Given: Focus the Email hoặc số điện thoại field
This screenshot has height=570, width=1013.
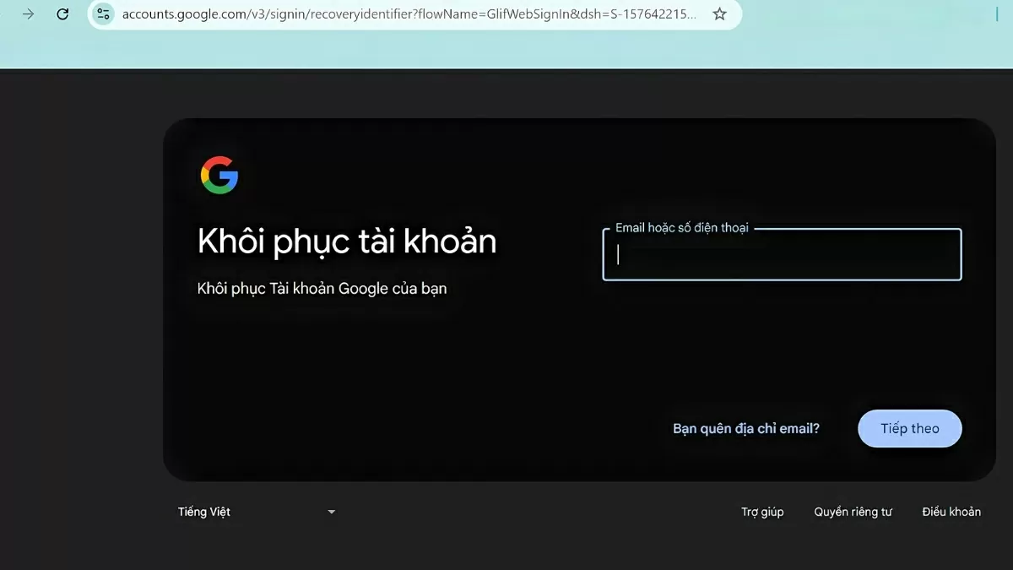Looking at the screenshot, I should click(x=782, y=254).
